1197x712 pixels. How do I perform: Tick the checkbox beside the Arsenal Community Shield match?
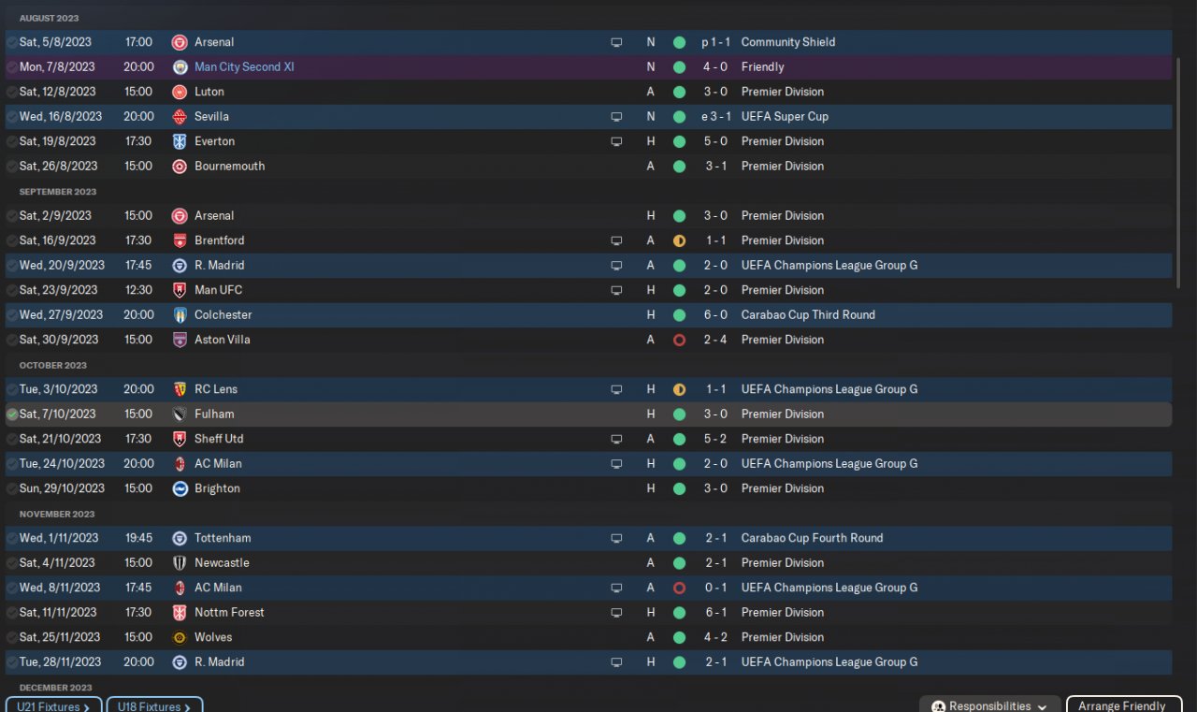click(11, 42)
